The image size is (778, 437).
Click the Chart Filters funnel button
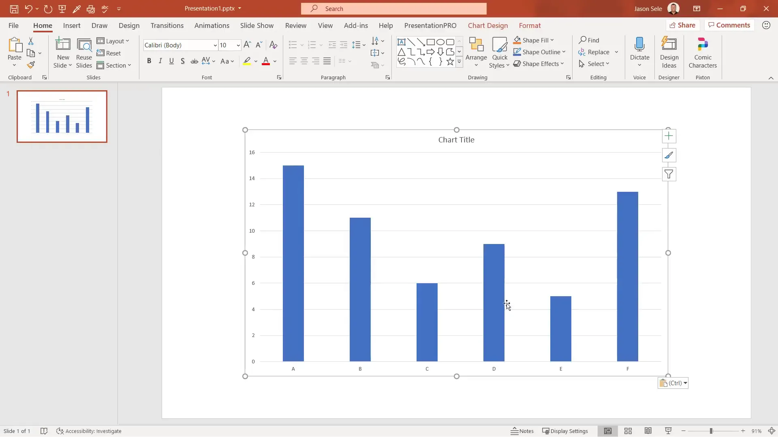click(669, 174)
